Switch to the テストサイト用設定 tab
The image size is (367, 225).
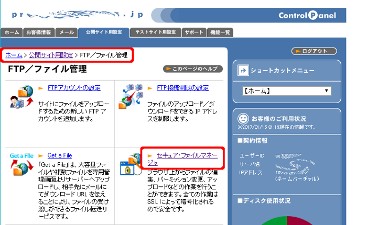(155, 32)
